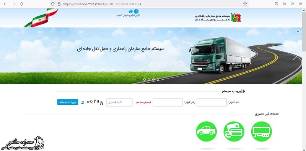The width and height of the screenshot is (306, 151).
Task: Refresh the captcha with blue arrows icon
Action: tap(83, 102)
